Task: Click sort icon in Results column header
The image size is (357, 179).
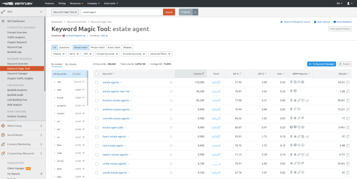Action: click(x=348, y=74)
